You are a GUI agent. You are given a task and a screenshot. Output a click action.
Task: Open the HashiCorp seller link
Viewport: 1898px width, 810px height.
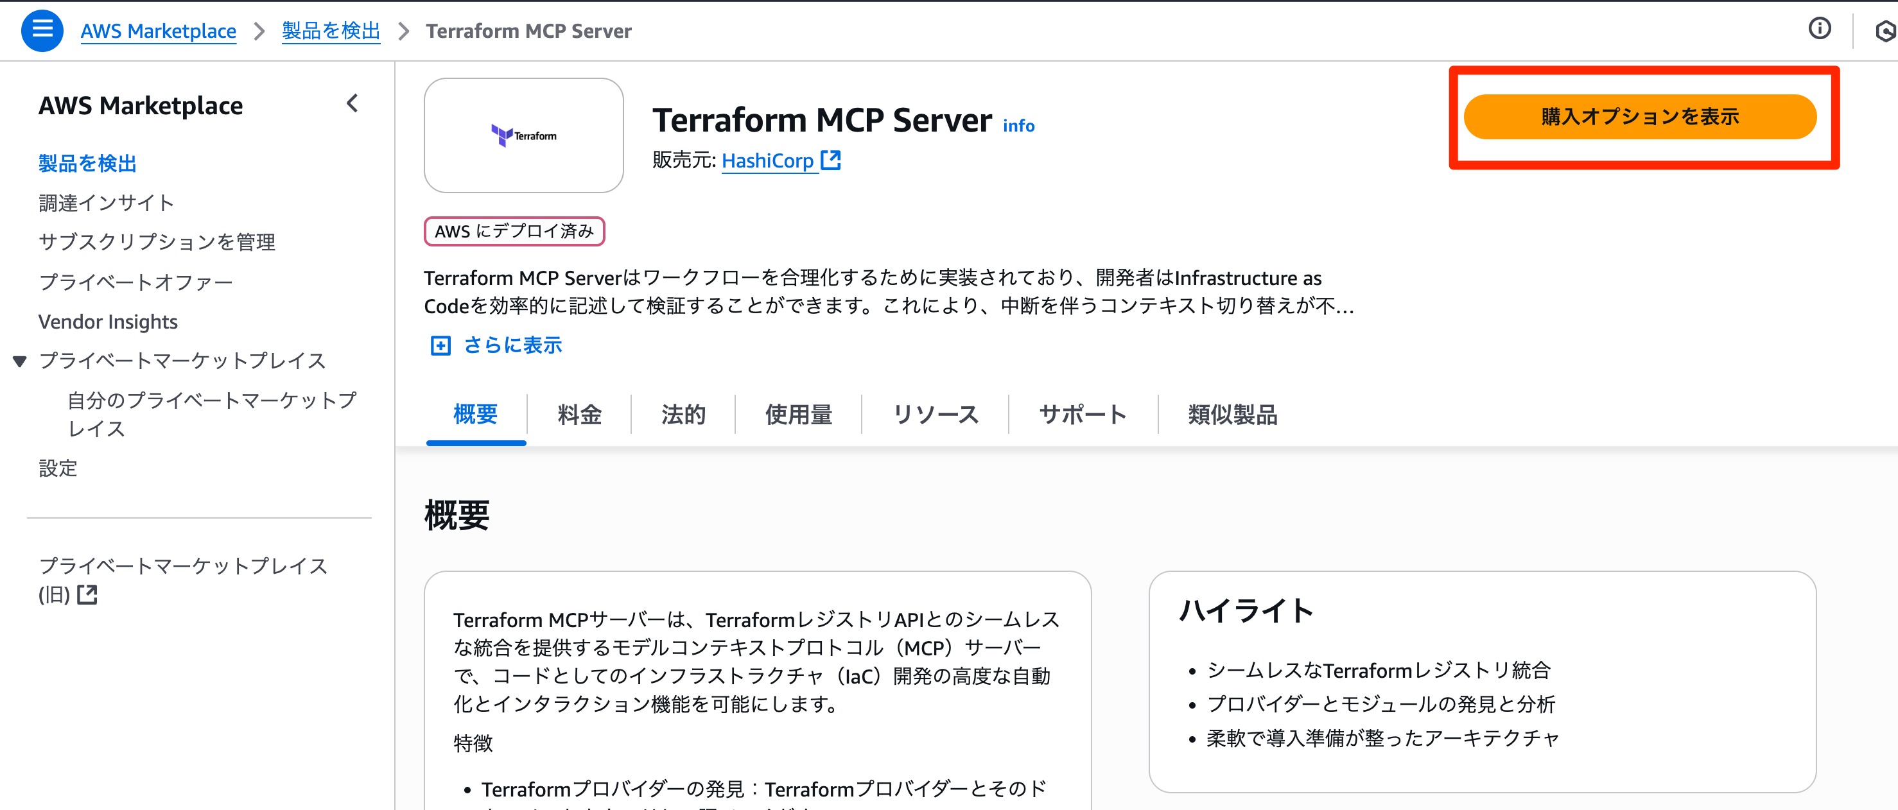click(x=767, y=160)
